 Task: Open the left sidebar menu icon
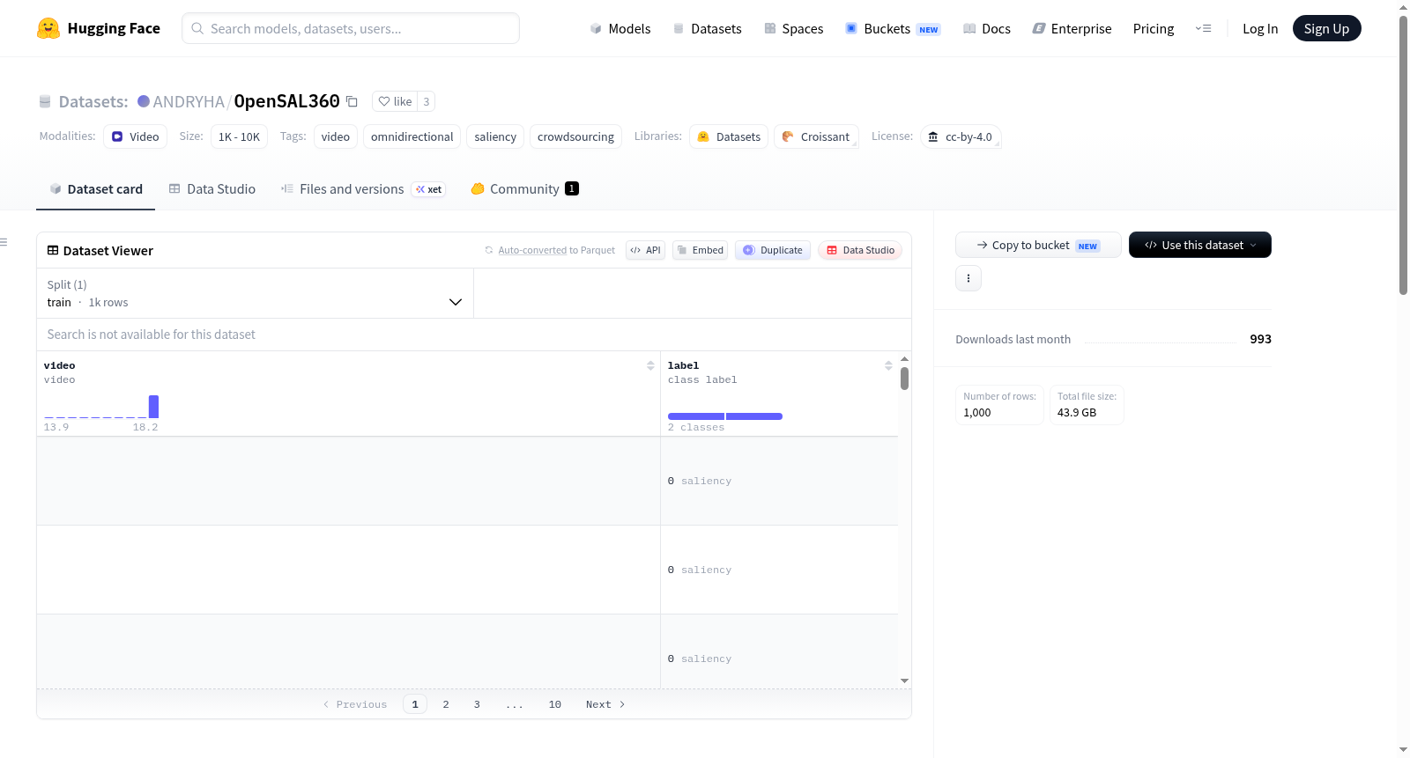[x=4, y=242]
